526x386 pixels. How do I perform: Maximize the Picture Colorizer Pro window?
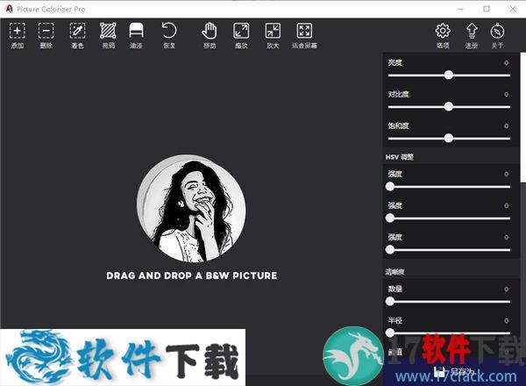(487, 9)
